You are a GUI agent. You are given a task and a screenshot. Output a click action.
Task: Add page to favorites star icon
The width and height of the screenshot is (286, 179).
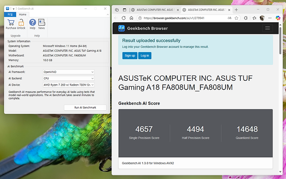(x=236, y=18)
